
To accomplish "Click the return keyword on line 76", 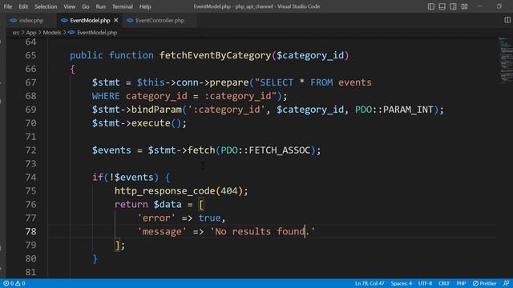I will point(131,205).
